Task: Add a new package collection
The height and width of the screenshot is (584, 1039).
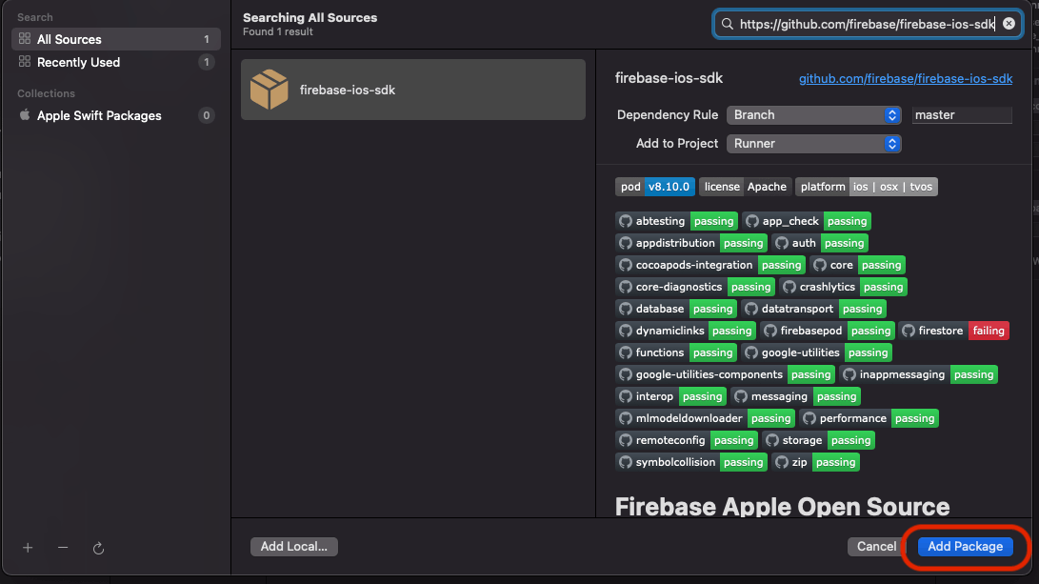Action: pos(28,548)
